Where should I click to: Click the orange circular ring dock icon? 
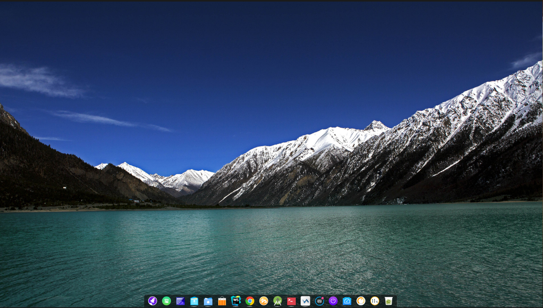361,301
